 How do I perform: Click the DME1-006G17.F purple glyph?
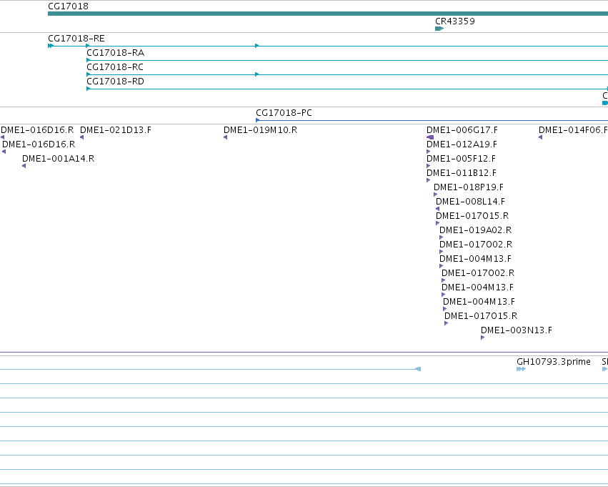430,137
